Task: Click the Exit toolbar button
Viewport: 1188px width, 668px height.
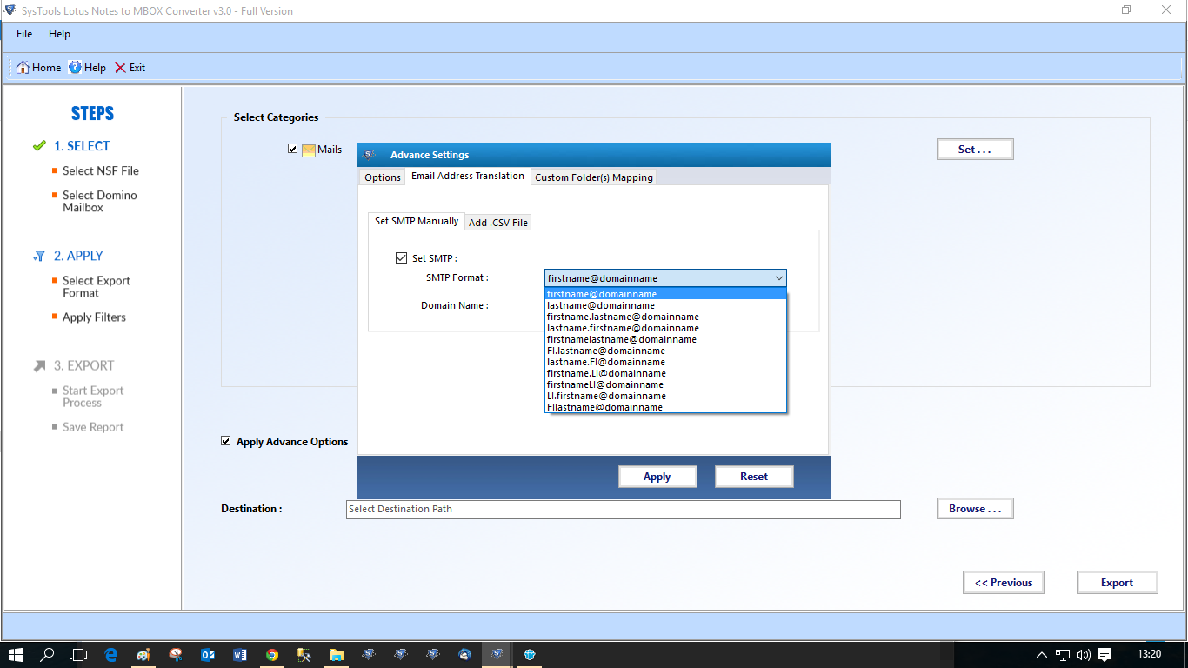Action: (x=130, y=68)
